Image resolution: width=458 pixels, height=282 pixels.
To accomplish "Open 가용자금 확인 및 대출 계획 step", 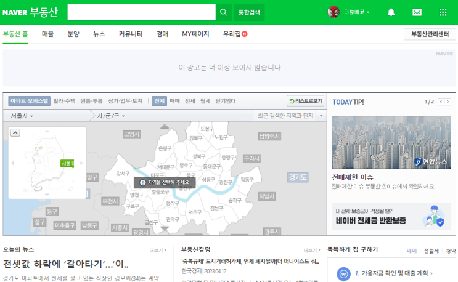I will click(x=394, y=273).
